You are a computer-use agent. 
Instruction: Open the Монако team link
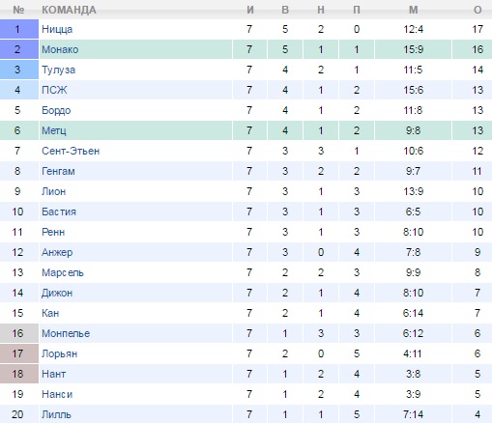[60, 49]
